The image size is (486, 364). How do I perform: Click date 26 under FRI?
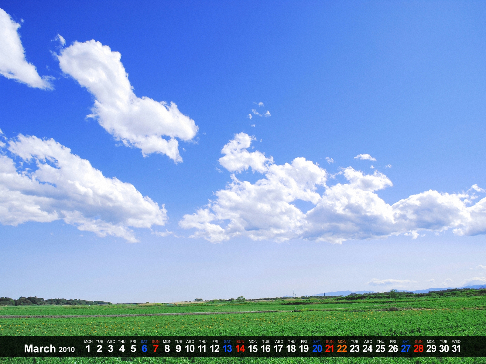(x=393, y=349)
